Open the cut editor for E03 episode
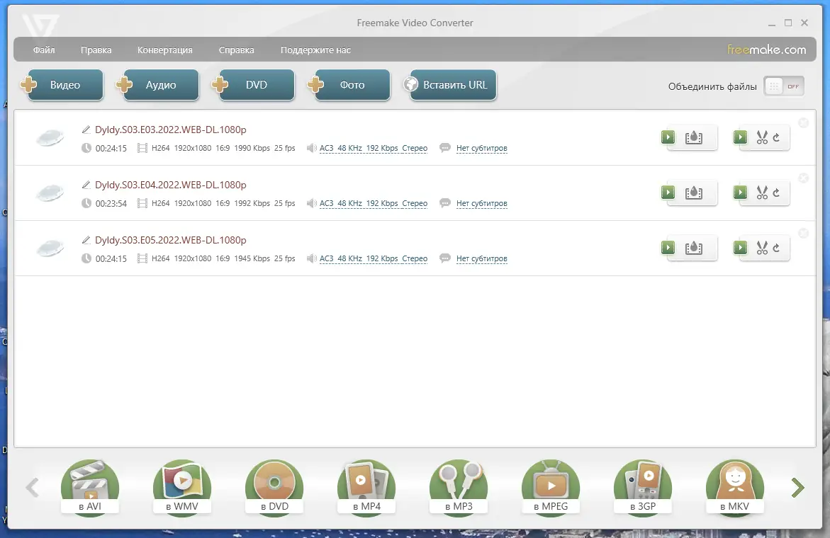The width and height of the screenshot is (830, 538). 762,137
